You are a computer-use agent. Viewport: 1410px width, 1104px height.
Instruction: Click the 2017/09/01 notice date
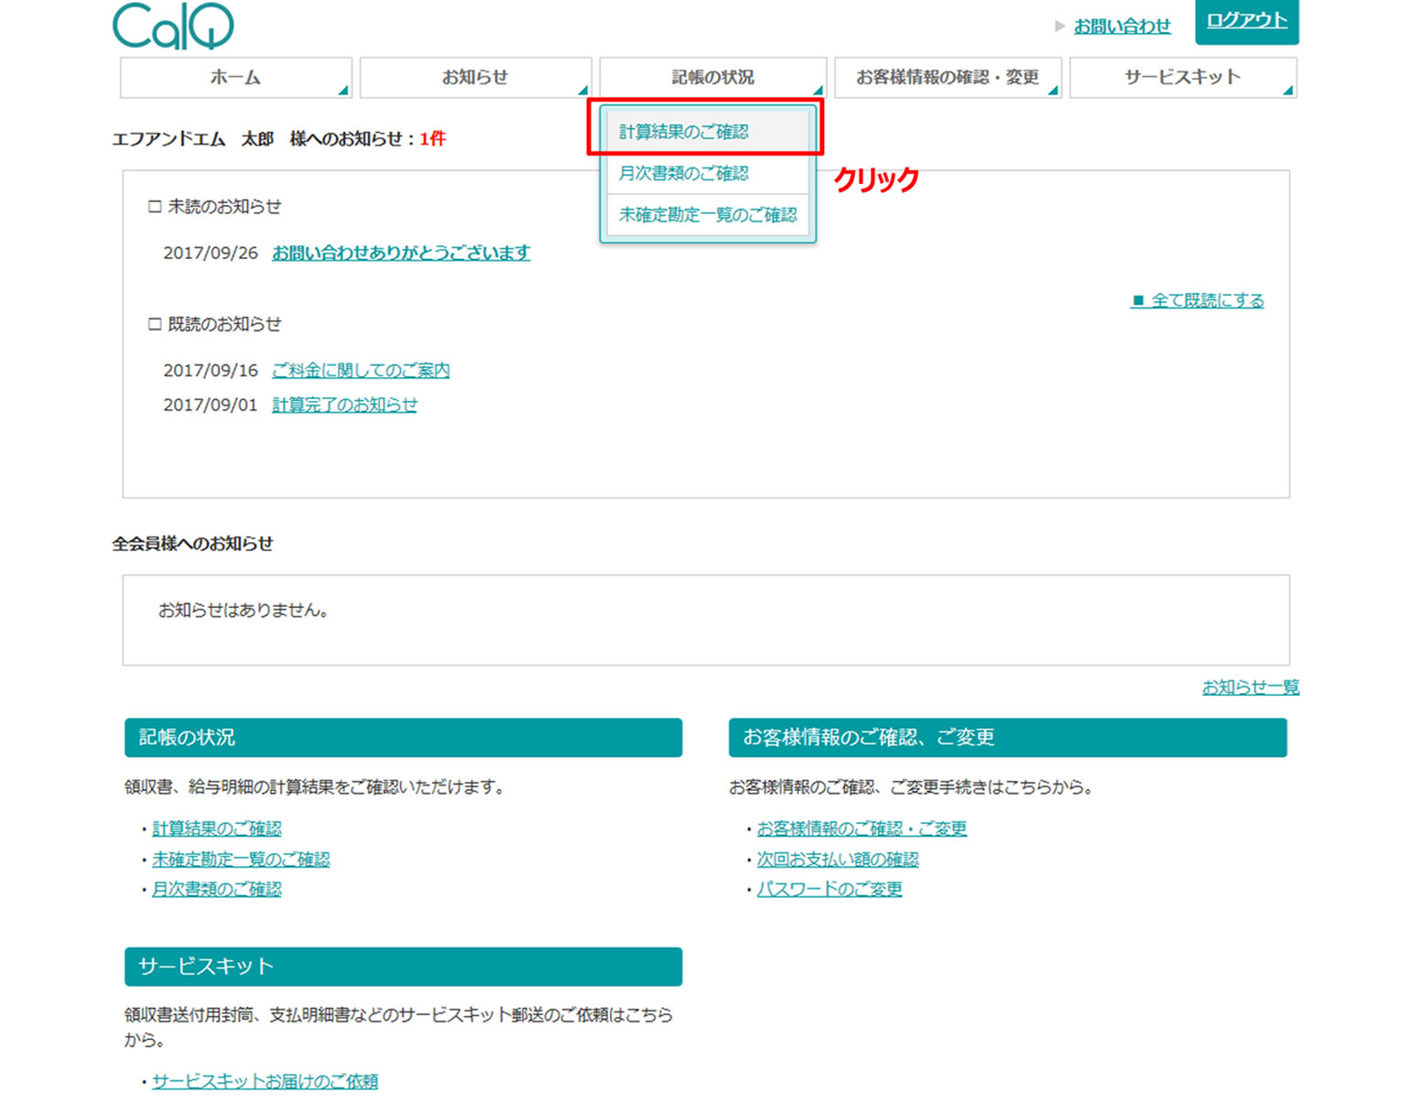point(211,406)
